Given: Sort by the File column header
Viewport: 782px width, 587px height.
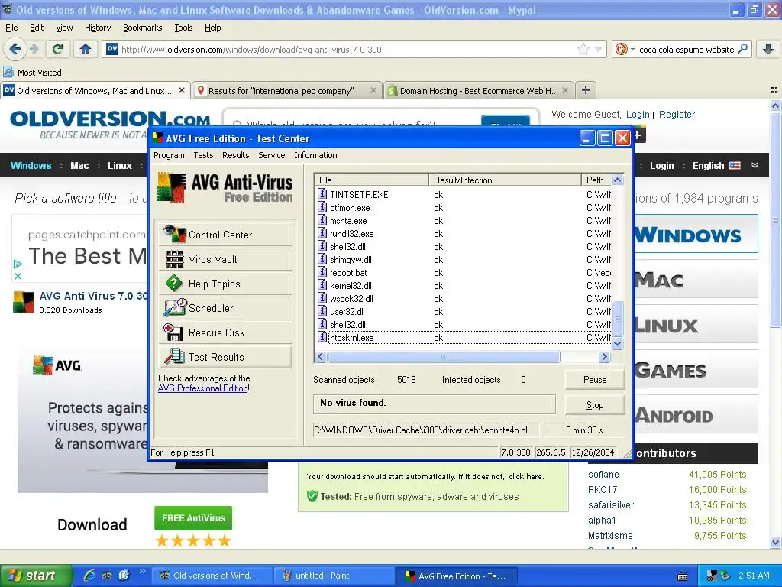Looking at the screenshot, I should tap(371, 180).
